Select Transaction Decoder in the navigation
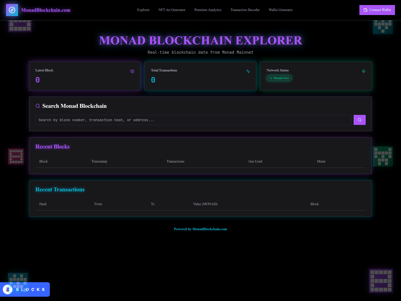 [x=245, y=10]
